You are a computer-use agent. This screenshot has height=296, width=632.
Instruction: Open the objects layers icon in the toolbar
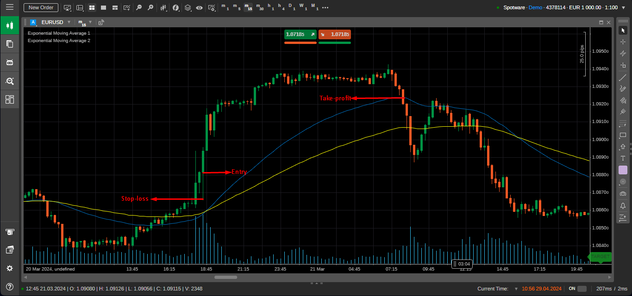[x=188, y=7]
